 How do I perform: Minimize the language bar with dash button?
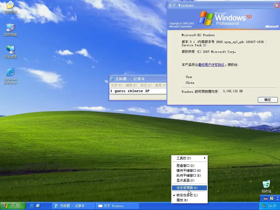pos(278,197)
